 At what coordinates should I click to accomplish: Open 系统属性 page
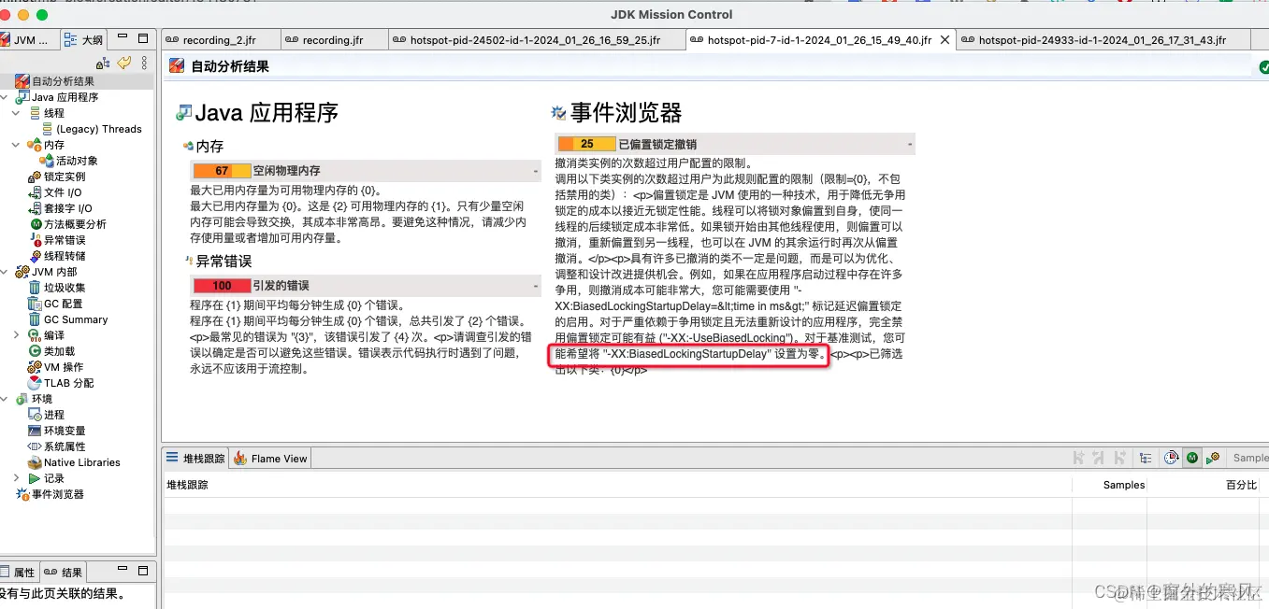tap(65, 446)
